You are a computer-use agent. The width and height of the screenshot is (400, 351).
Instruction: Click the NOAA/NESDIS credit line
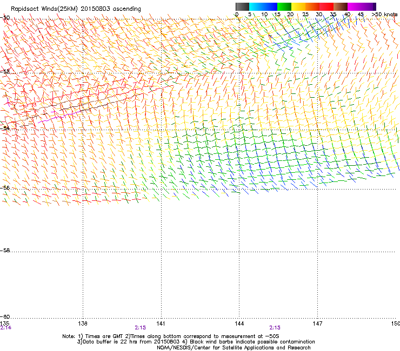[x=234, y=348]
